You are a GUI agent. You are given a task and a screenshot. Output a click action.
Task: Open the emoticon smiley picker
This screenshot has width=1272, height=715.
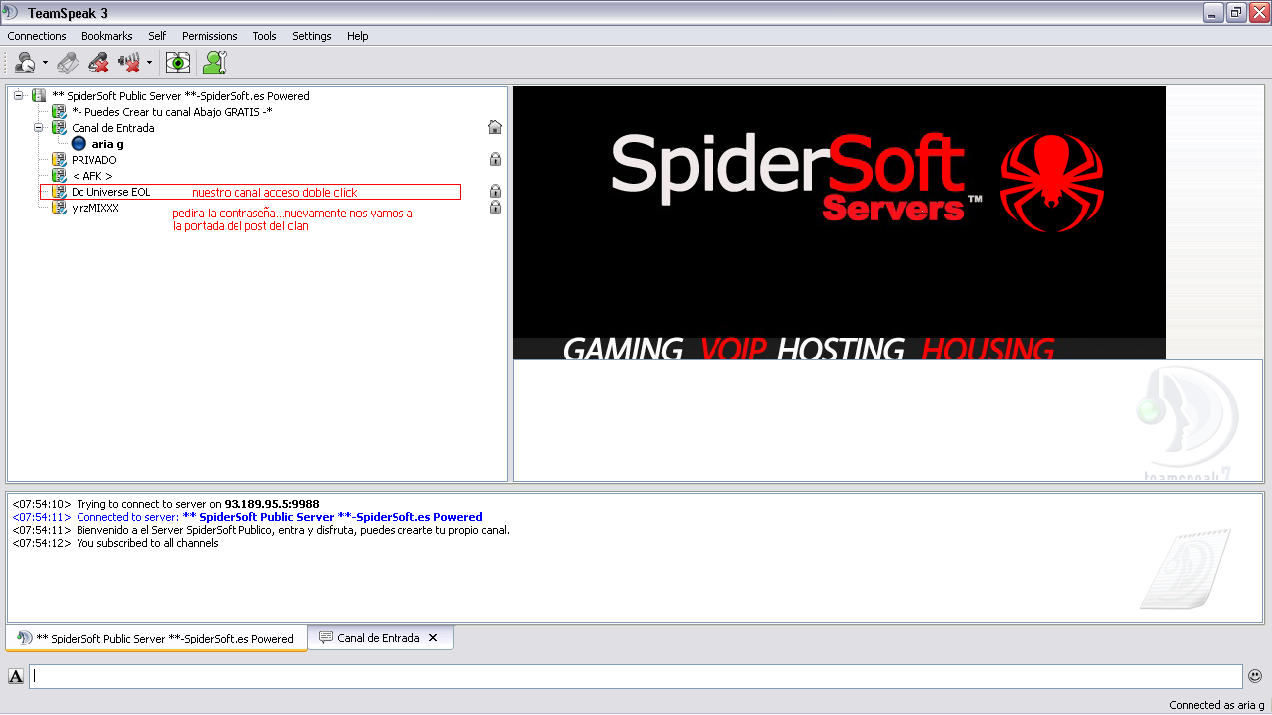point(1255,676)
